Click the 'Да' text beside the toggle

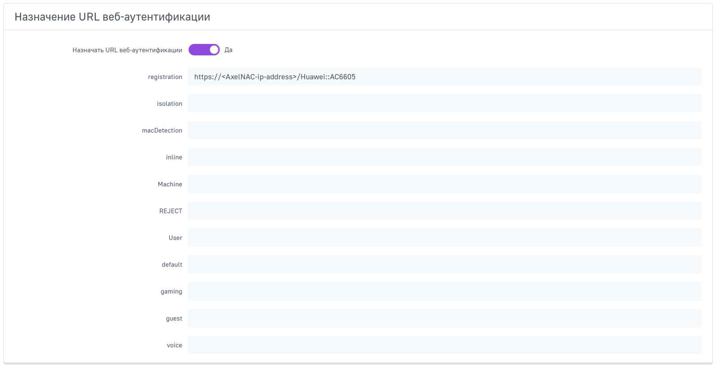click(x=228, y=50)
